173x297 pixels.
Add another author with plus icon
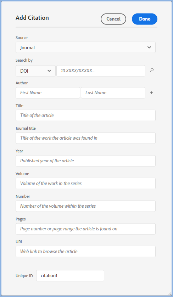pyautogui.click(x=152, y=93)
